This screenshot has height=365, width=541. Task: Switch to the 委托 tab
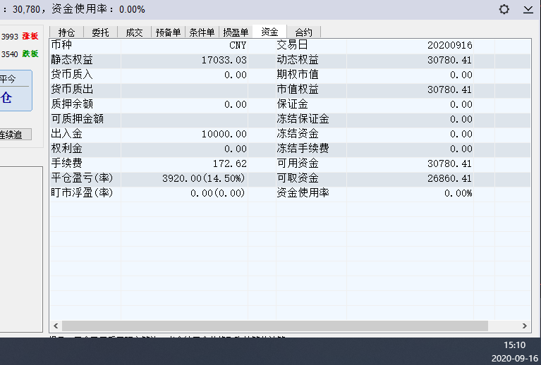pos(100,32)
